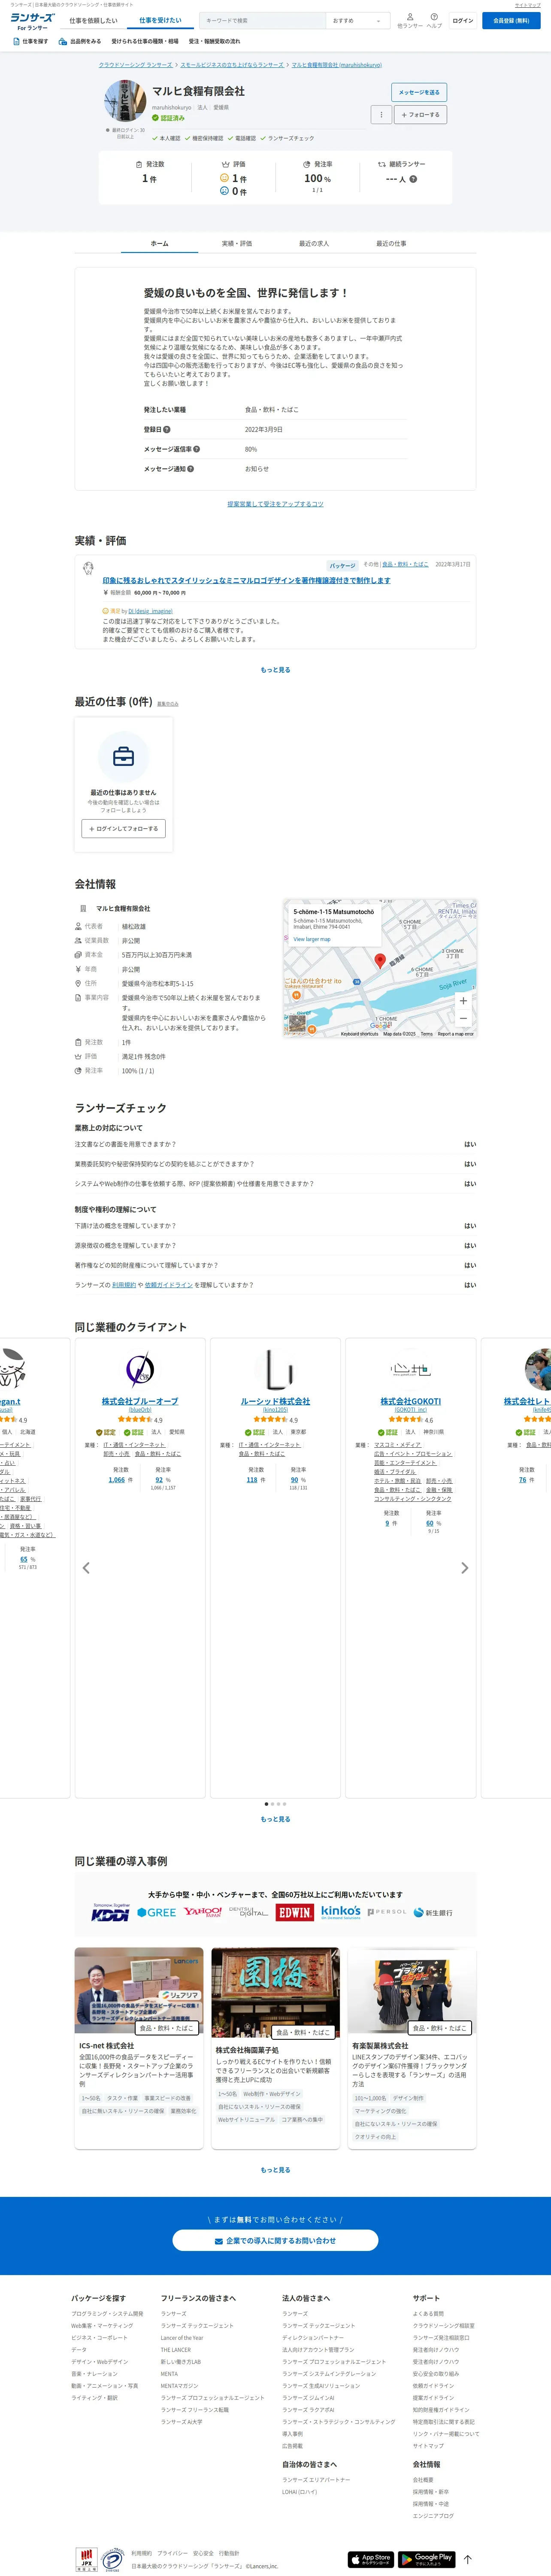551x2576 pixels.
Task: Click the ログイン button in header
Action: (x=463, y=20)
